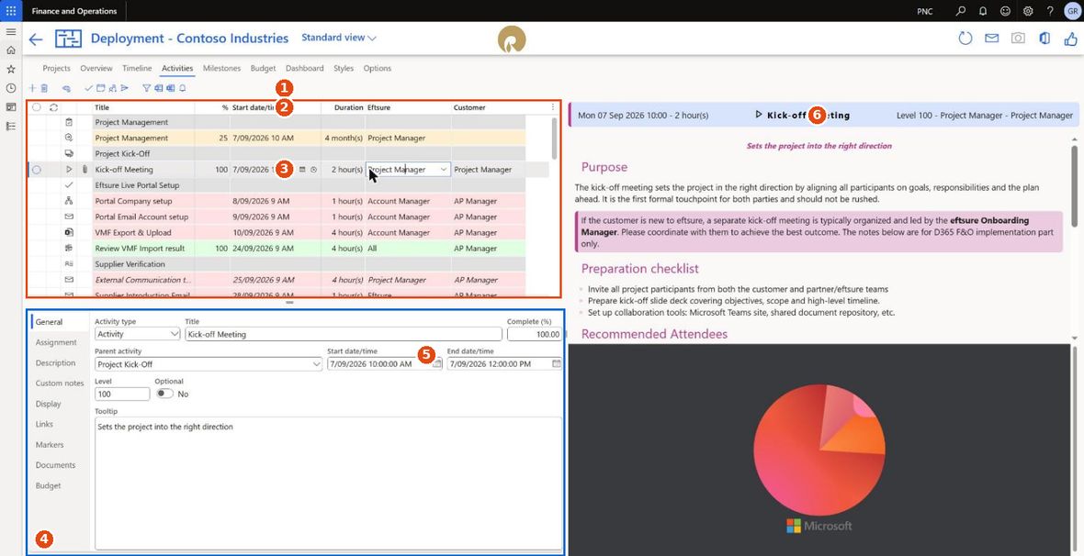Click the Home icon in the sidebar
The width and height of the screenshot is (1084, 556).
pyautogui.click(x=11, y=50)
